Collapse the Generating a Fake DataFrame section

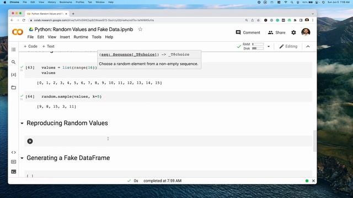point(22,158)
